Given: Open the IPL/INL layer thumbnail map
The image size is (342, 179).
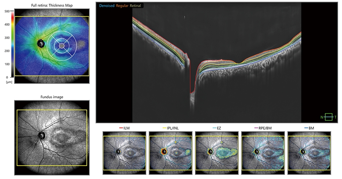Looking at the screenshot, I should point(171,153).
